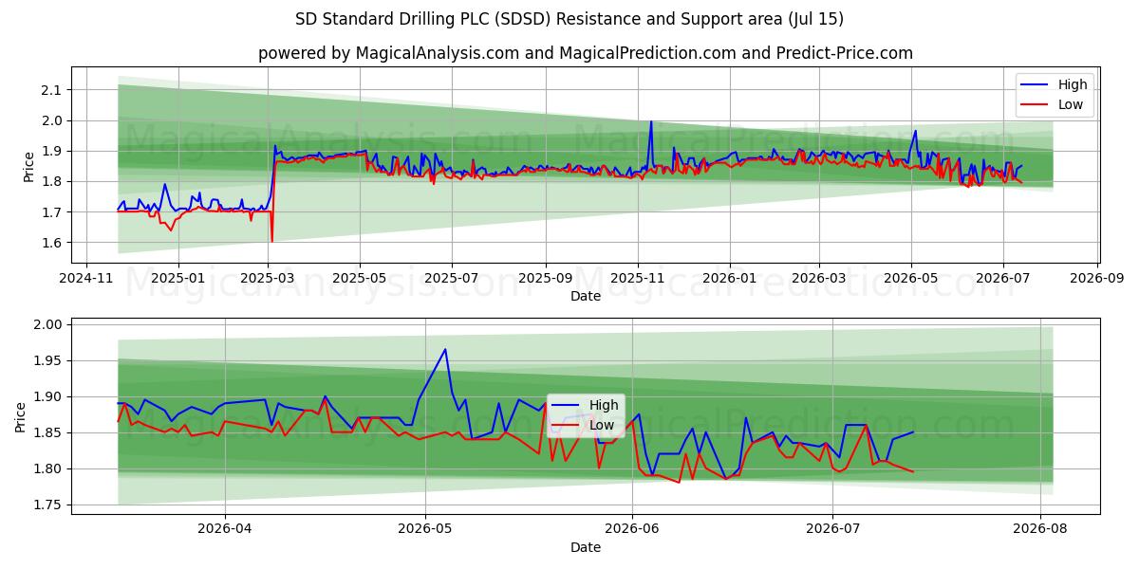Click the '1.8' price tick on the top chart
1139x569 pixels.
coord(52,181)
